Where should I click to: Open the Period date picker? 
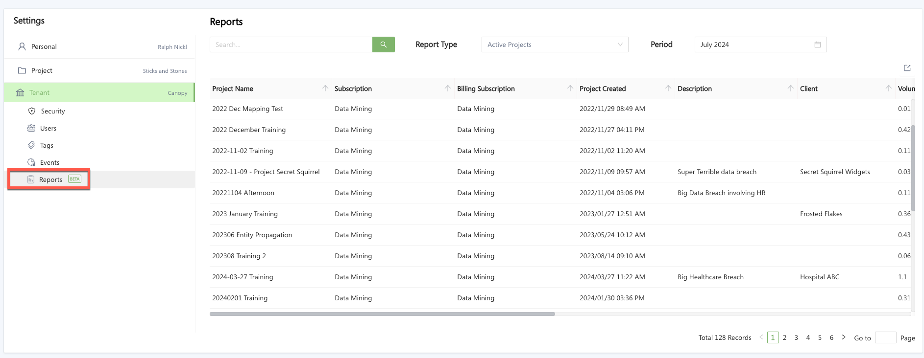click(760, 45)
